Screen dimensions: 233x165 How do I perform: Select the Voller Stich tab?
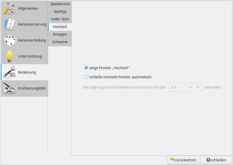point(60,19)
